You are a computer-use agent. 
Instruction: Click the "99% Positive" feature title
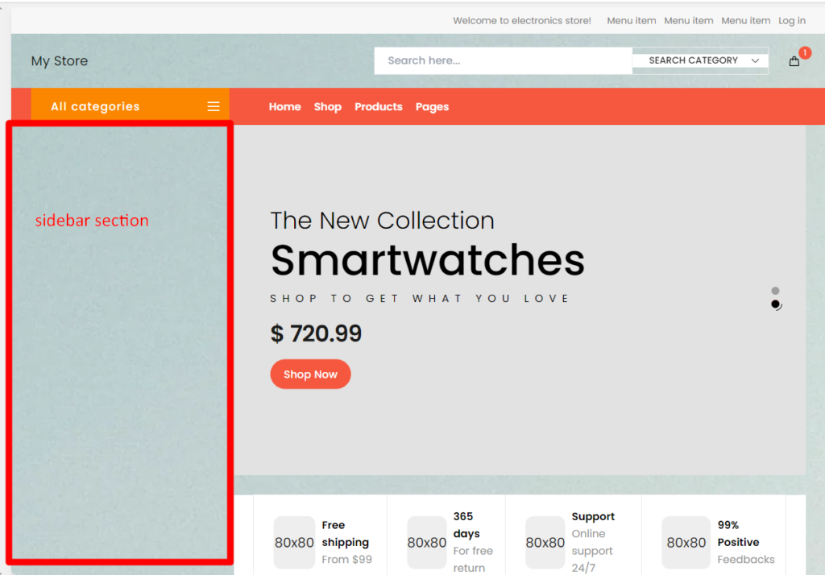738,533
